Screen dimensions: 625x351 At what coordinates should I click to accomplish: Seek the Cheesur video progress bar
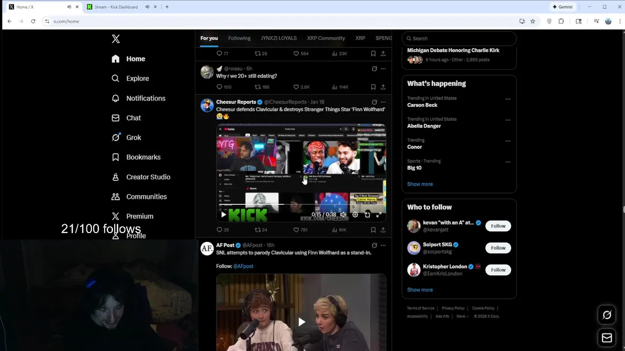pyautogui.click(x=301, y=205)
